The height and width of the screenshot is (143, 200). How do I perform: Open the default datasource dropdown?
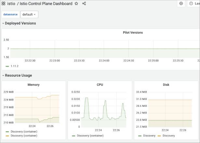click(x=29, y=14)
